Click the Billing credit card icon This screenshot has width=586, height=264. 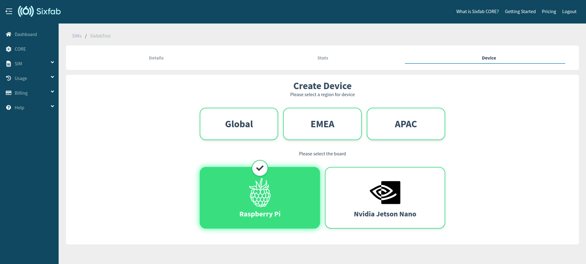click(9, 93)
